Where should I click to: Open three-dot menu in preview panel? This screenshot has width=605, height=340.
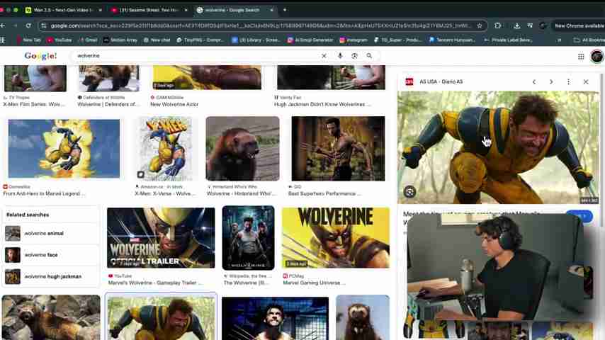568,82
